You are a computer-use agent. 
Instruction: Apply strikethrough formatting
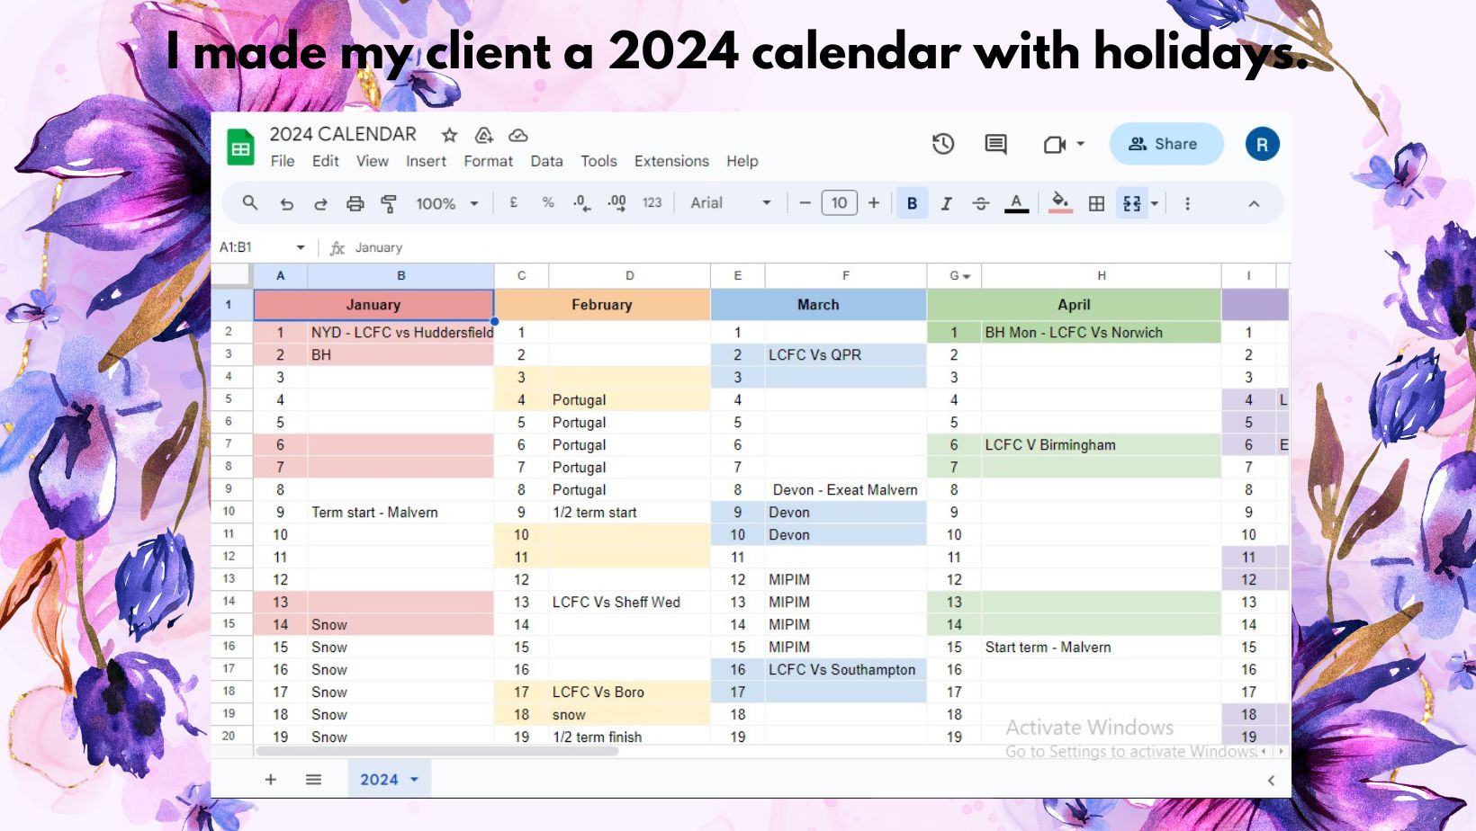[x=981, y=204]
